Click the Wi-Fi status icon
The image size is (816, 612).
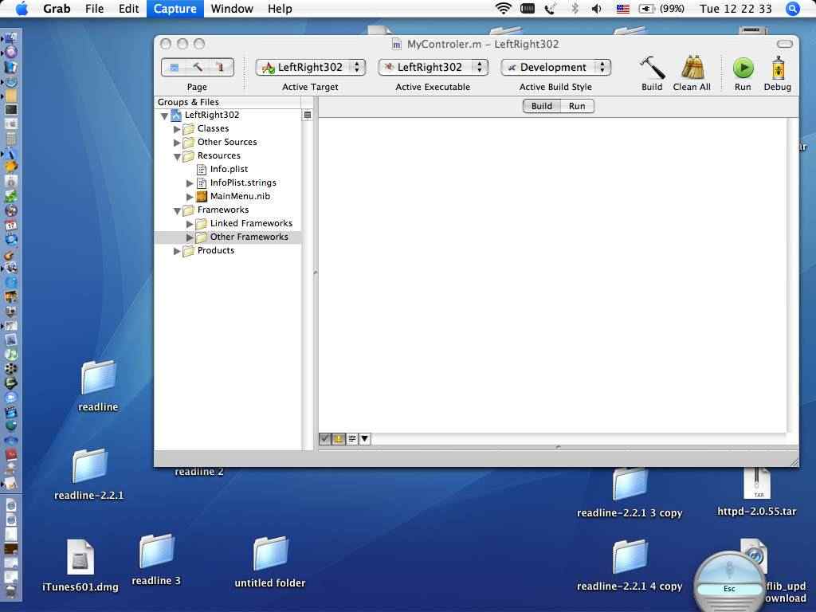pyautogui.click(x=504, y=8)
